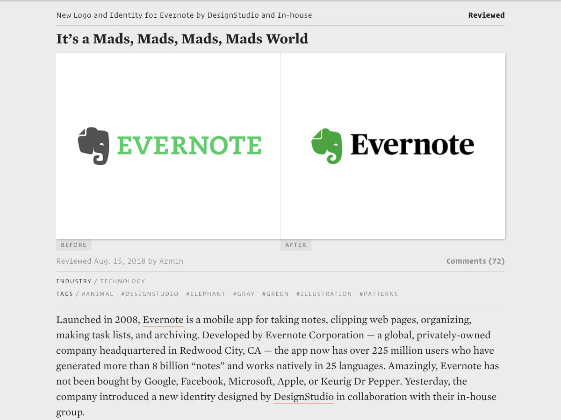Click the article title It's a Mads World
This screenshot has width=561, height=420.
pos(182,39)
